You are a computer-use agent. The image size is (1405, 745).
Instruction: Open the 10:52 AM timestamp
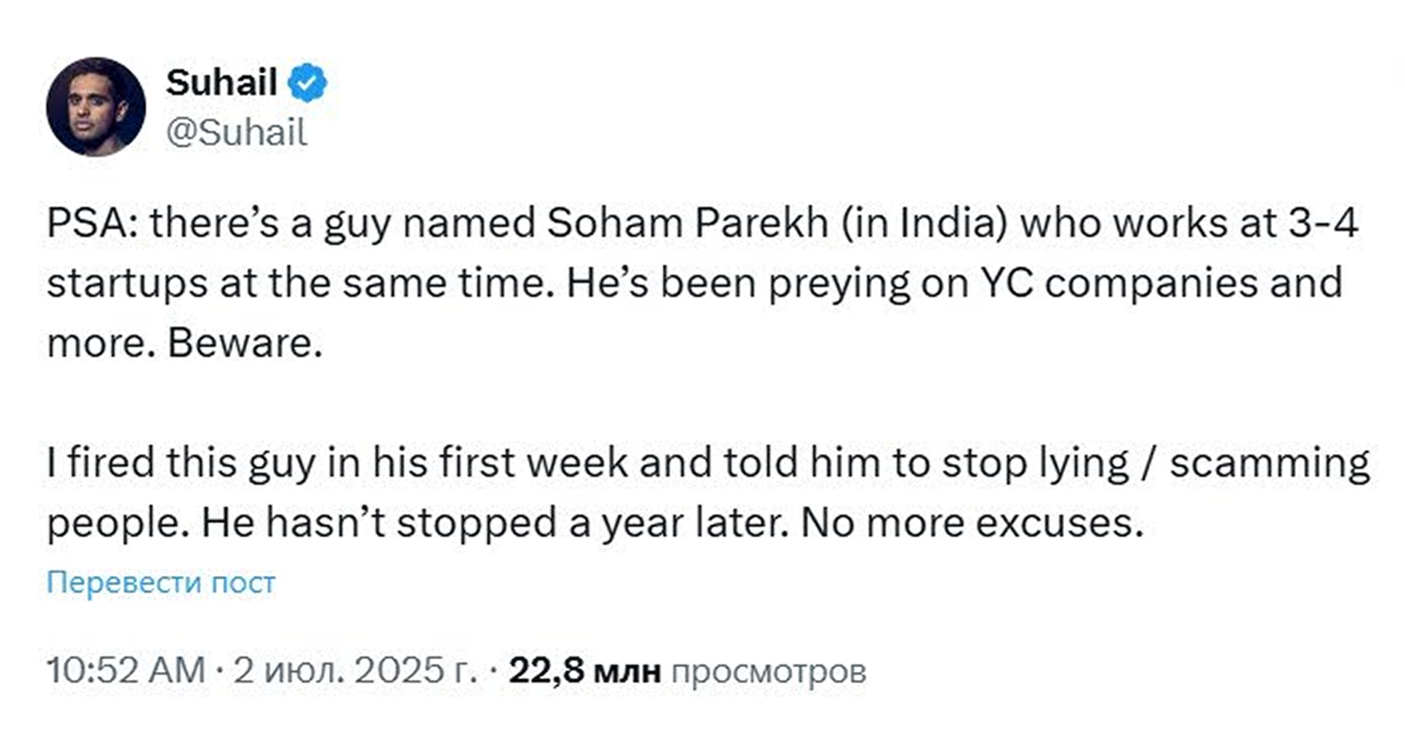pyautogui.click(x=127, y=671)
